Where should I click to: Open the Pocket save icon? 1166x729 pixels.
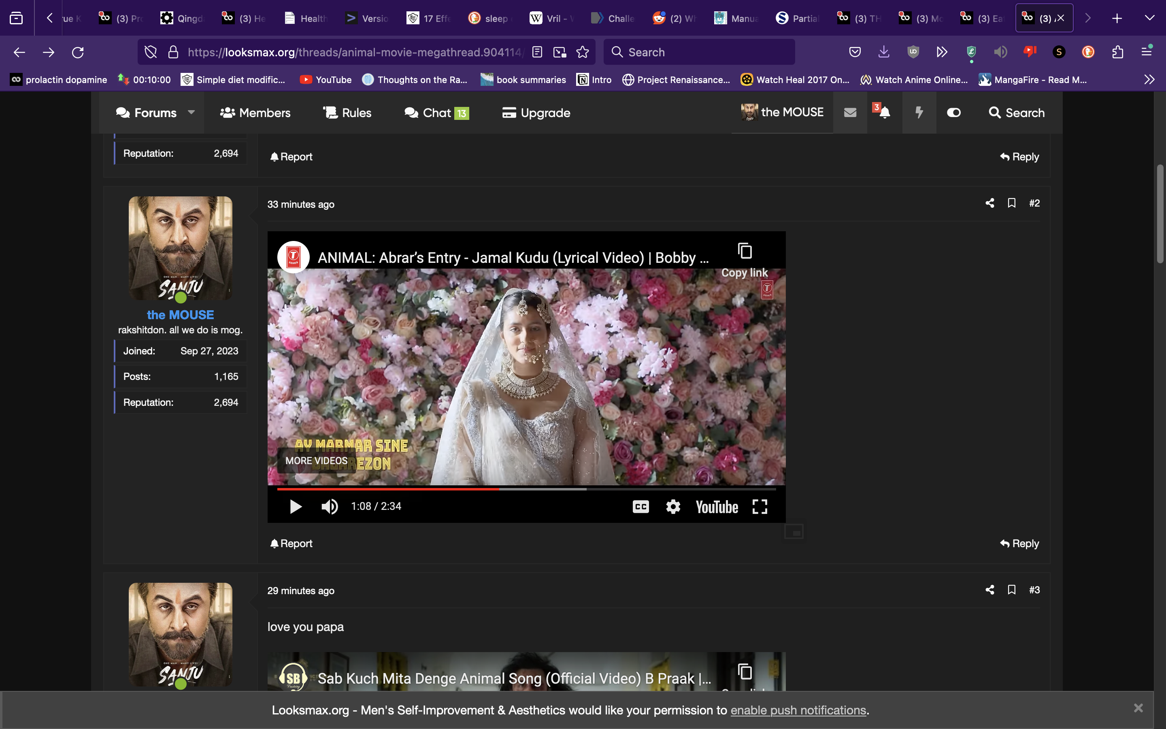pos(855,52)
